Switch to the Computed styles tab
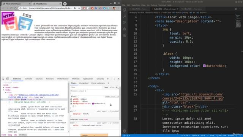243x137 pixels. click(x=84, y=83)
